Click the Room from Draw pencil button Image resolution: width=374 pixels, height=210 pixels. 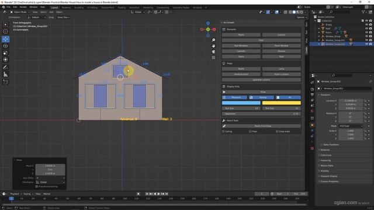[x=261, y=126]
